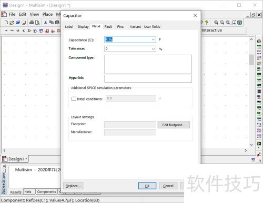Click the Zoom to Fit sheet icon
This screenshot has width=263, height=203.
tap(234, 23)
